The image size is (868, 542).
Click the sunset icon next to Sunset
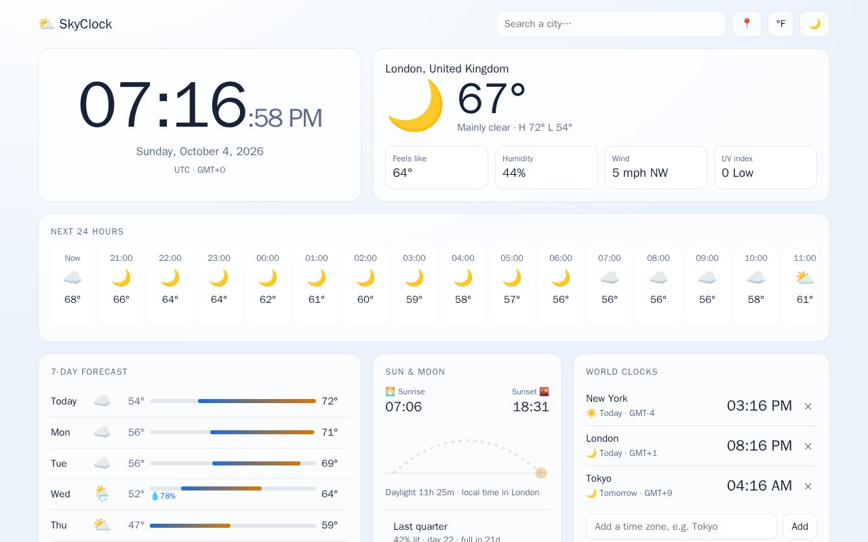(x=545, y=392)
